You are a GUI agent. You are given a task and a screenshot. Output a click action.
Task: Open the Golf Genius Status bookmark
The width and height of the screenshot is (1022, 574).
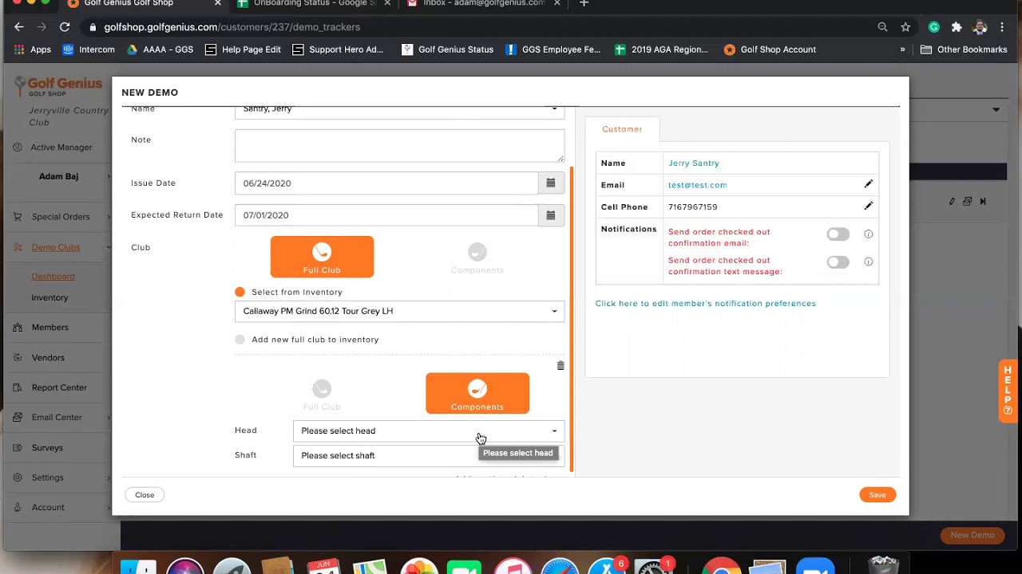(448, 49)
